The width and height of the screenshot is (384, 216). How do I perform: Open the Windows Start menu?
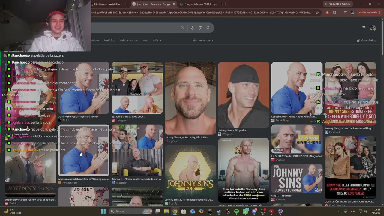coord(104,211)
